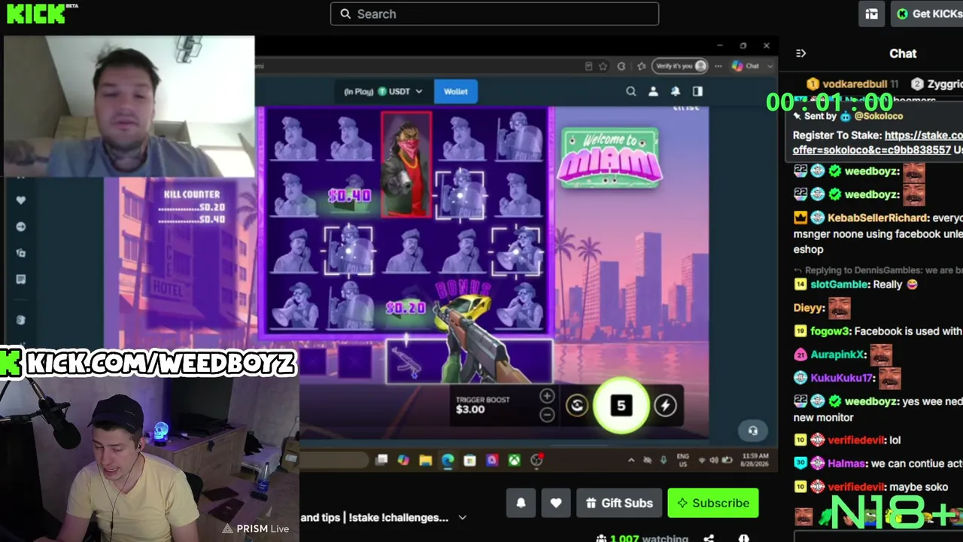Click the Kick logo in the header
Image resolution: width=963 pixels, height=542 pixels.
pos(35,13)
